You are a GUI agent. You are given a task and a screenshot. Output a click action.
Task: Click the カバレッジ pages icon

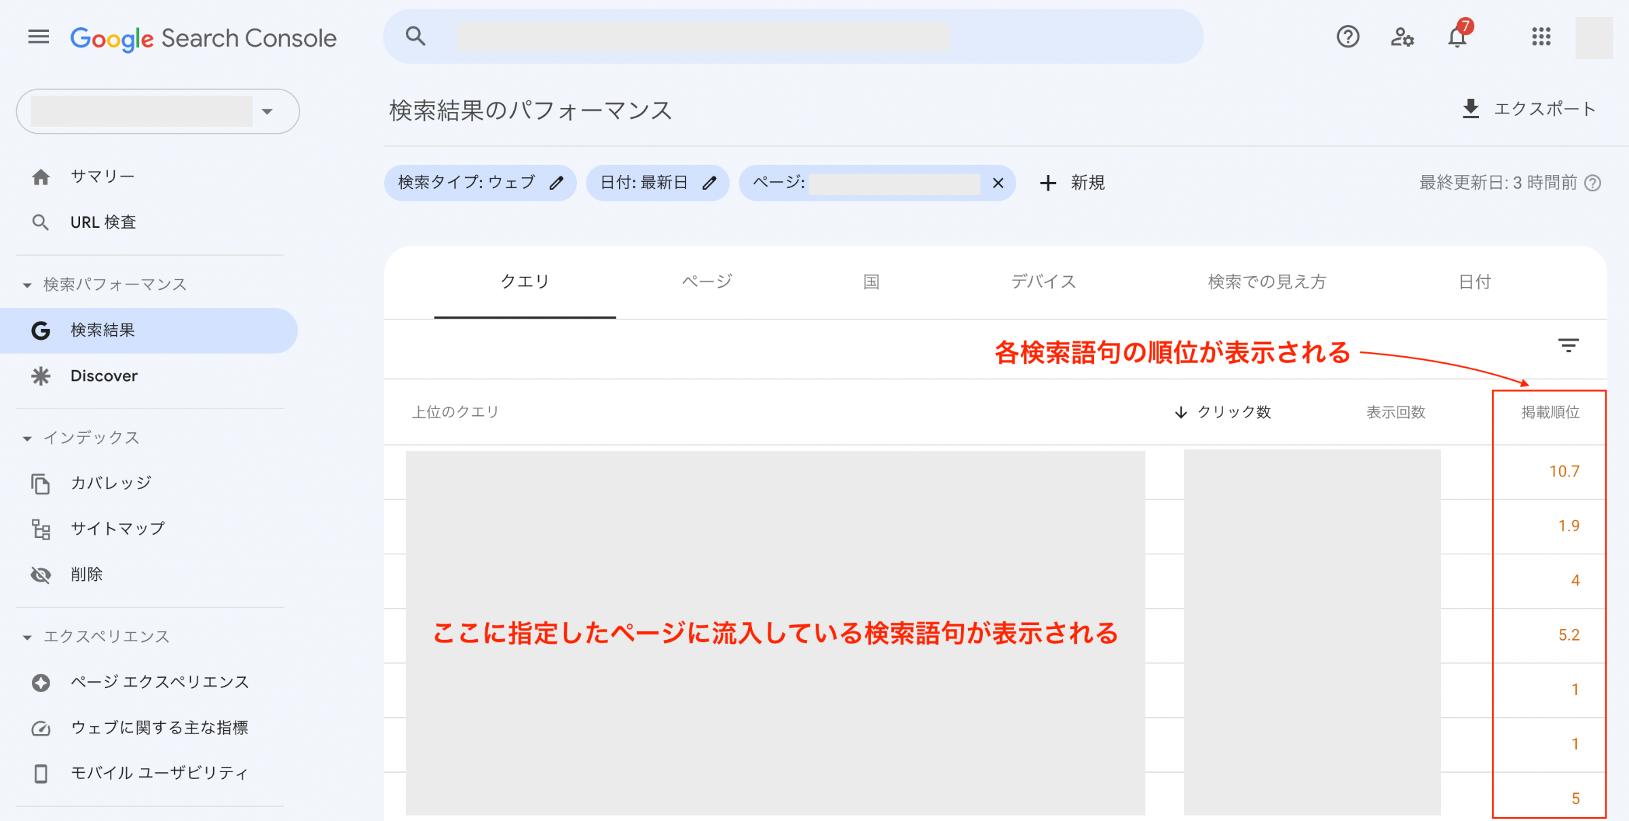pos(41,484)
